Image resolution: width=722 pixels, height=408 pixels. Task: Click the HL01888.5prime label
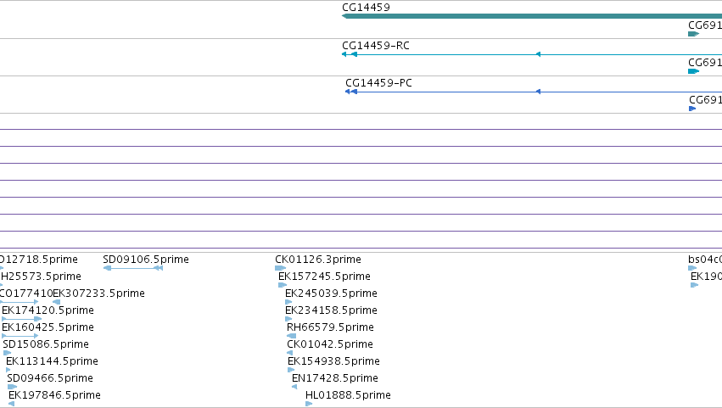pyautogui.click(x=349, y=395)
